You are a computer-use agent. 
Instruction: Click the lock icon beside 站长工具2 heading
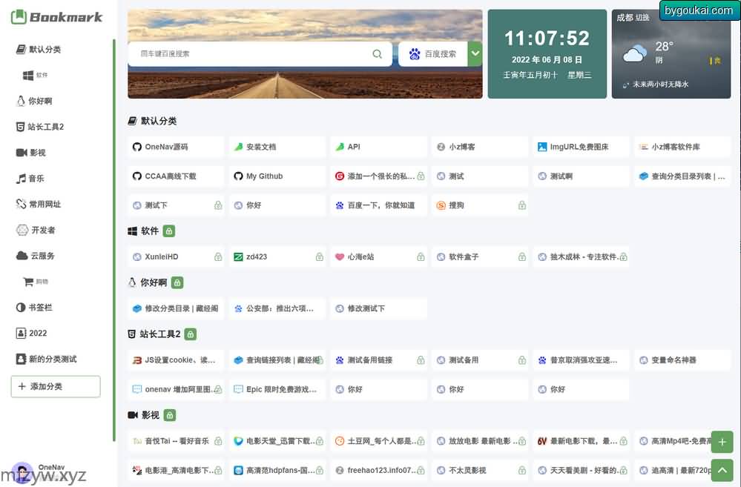point(191,334)
